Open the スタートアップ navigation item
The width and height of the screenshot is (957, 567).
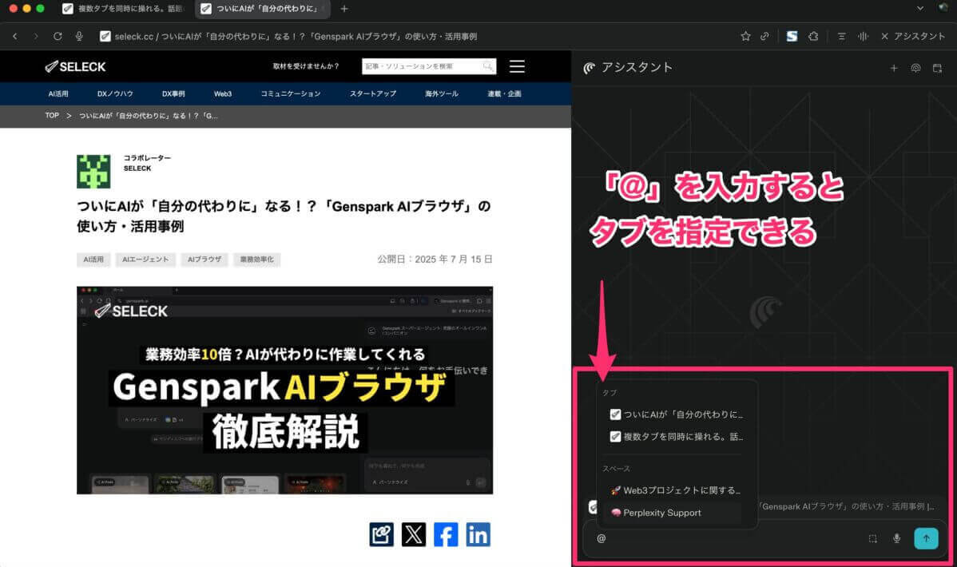coord(373,94)
